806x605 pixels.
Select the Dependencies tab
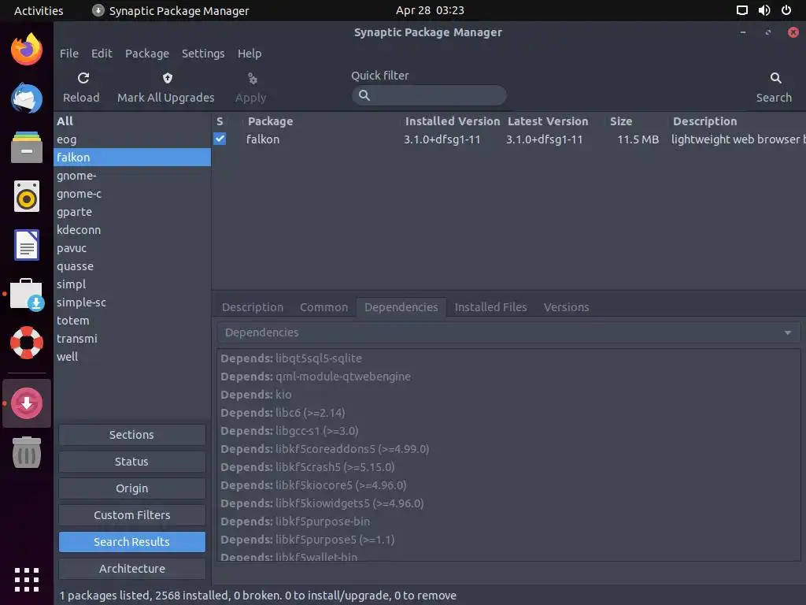pyautogui.click(x=401, y=307)
